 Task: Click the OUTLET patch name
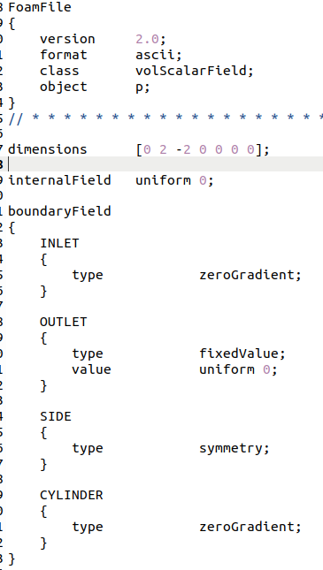click(64, 322)
